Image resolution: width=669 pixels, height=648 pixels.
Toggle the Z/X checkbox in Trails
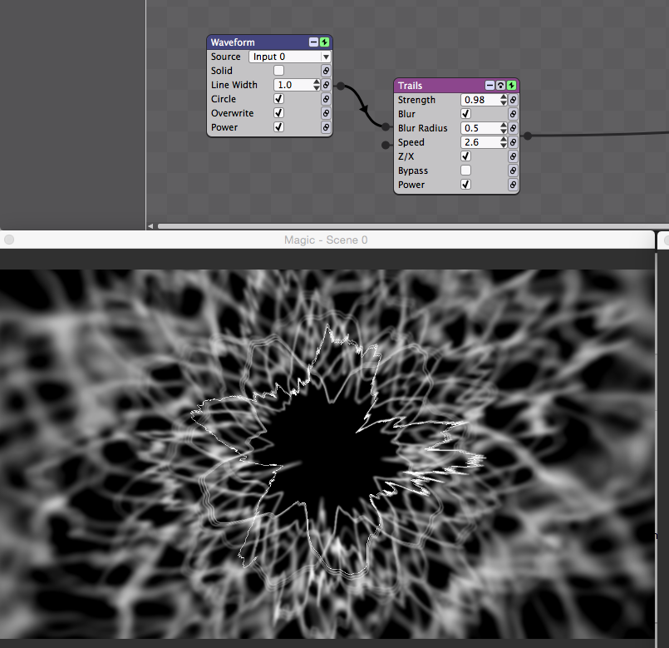(466, 156)
